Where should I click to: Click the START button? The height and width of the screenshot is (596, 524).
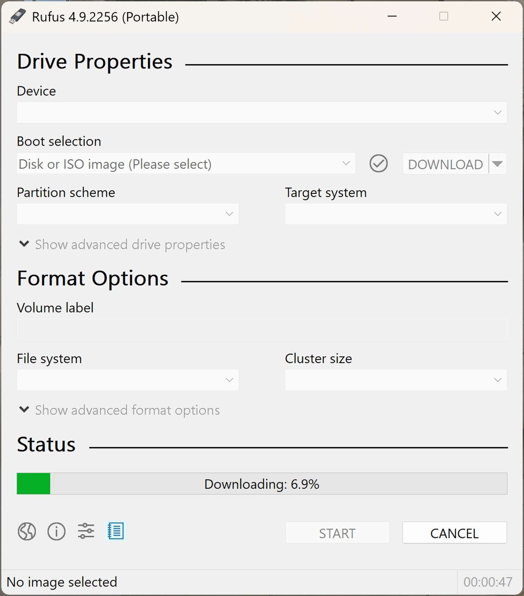337,533
